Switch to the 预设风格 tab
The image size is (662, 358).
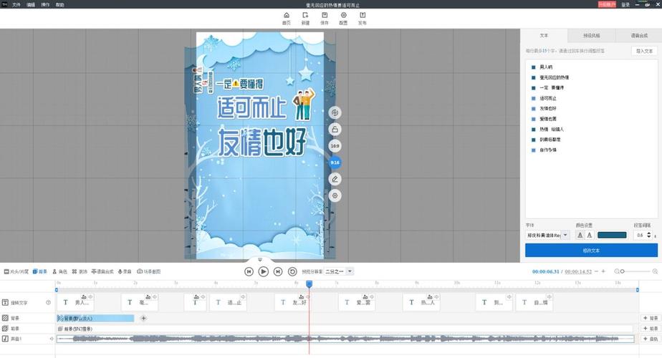[592, 36]
